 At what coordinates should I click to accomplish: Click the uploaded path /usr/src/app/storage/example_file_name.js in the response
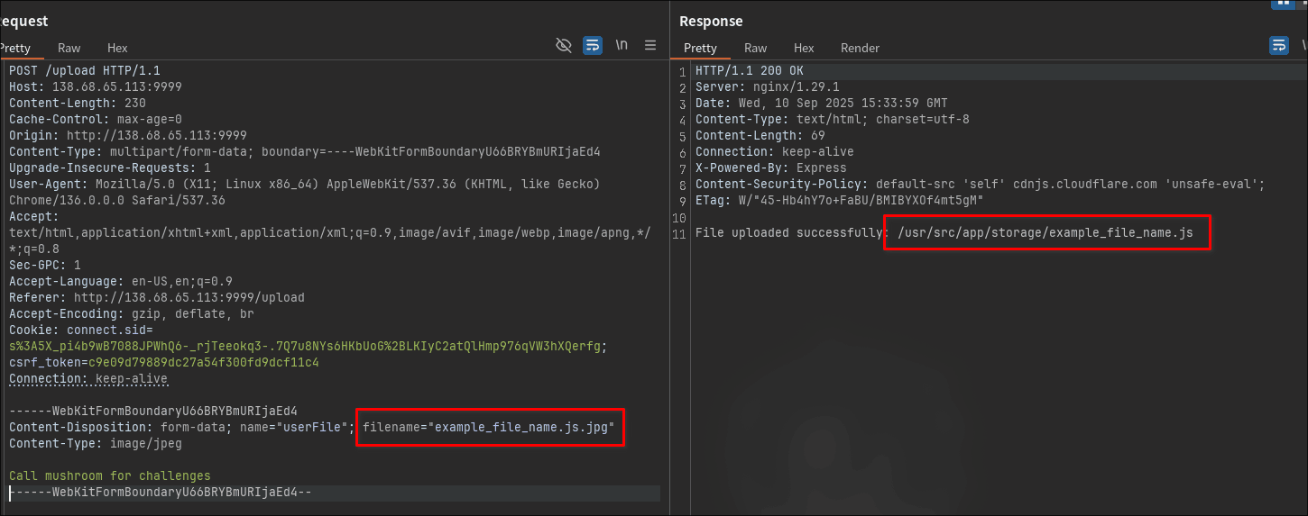tap(1045, 233)
